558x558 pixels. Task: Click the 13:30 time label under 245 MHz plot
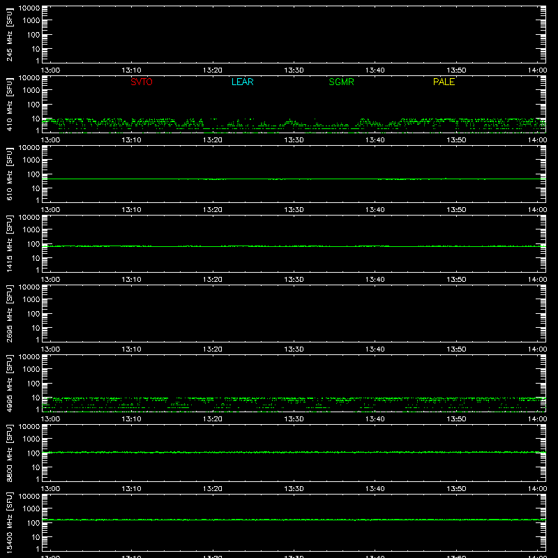click(x=294, y=70)
